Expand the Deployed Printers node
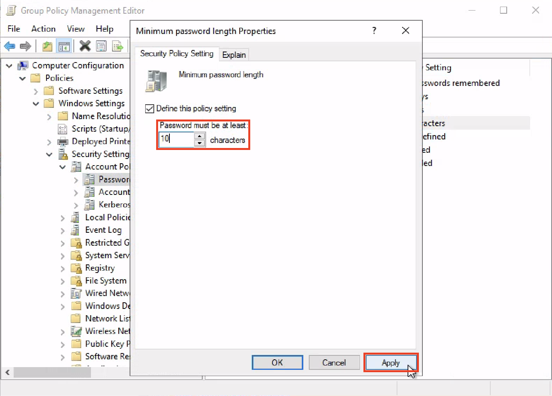Screen dimensions: 552x396 click(49, 142)
